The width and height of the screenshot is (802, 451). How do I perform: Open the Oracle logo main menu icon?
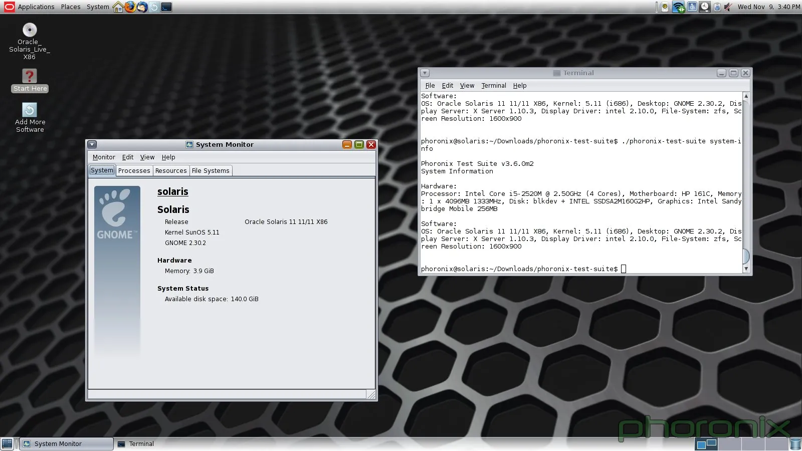click(9, 7)
